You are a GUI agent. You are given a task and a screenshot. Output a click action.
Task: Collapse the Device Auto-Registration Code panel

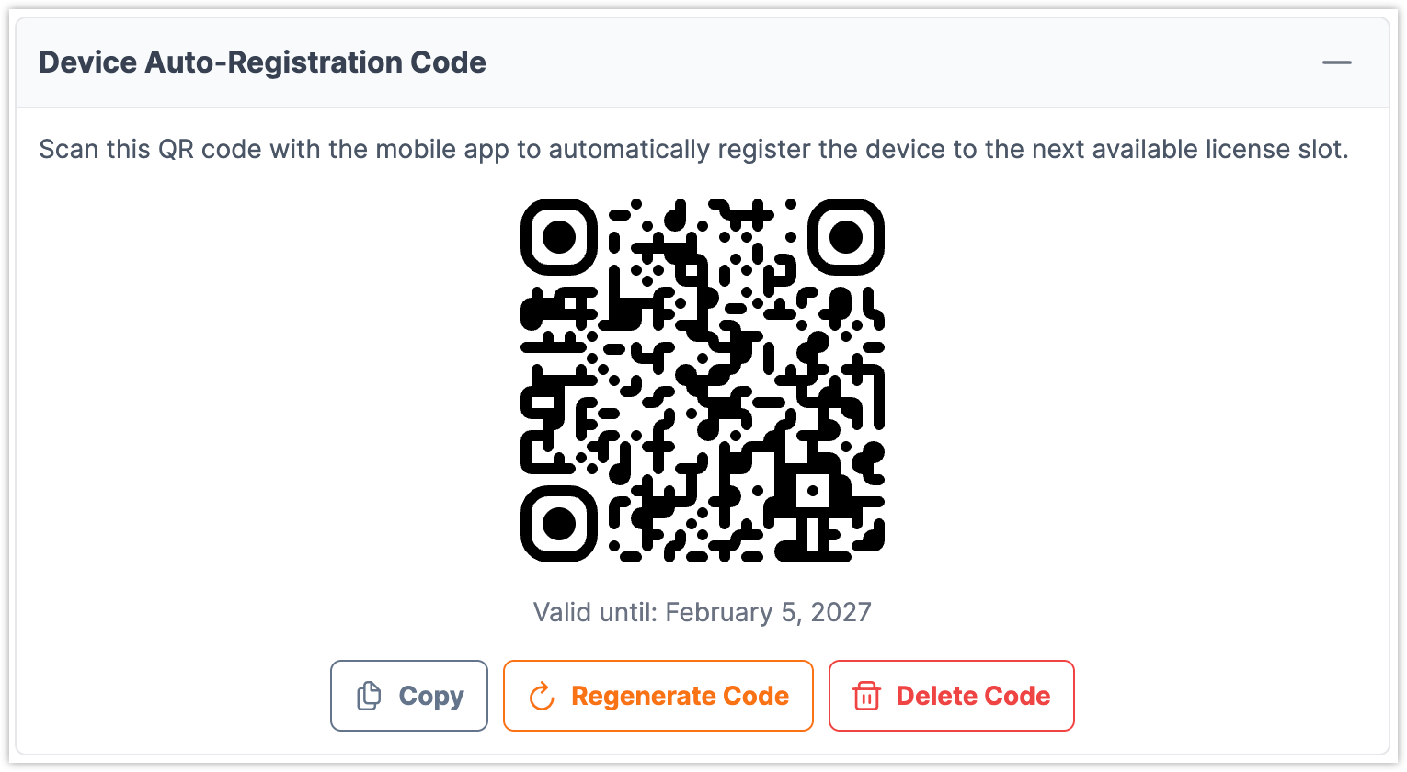click(1337, 62)
